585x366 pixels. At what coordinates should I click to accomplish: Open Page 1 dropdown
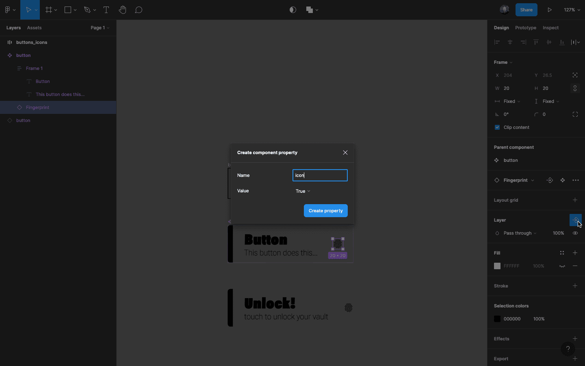click(100, 28)
